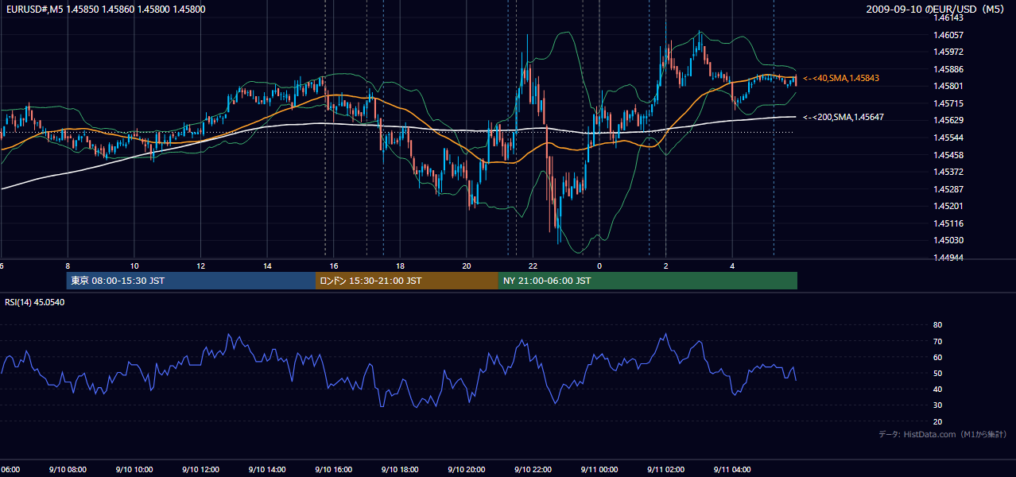Click RSI scale value 70
Screen dimensions: 1016x477
tap(938, 341)
